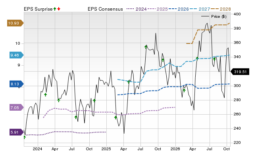The width and height of the screenshot is (254, 151).
Task: Click the Apr label right after 2024
Action: 55,149
